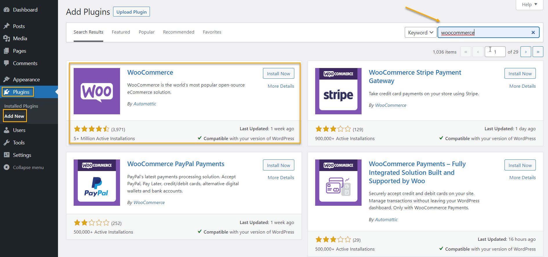Click the WooCommerce purple Woo logo
The image size is (548, 257).
pyautogui.click(x=97, y=91)
